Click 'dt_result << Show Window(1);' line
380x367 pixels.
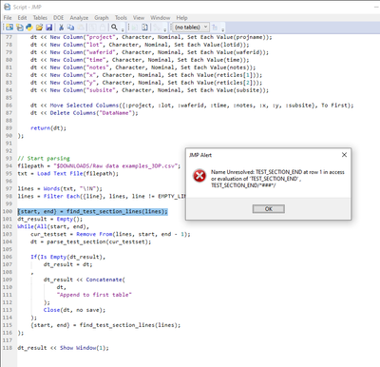pos(63,348)
